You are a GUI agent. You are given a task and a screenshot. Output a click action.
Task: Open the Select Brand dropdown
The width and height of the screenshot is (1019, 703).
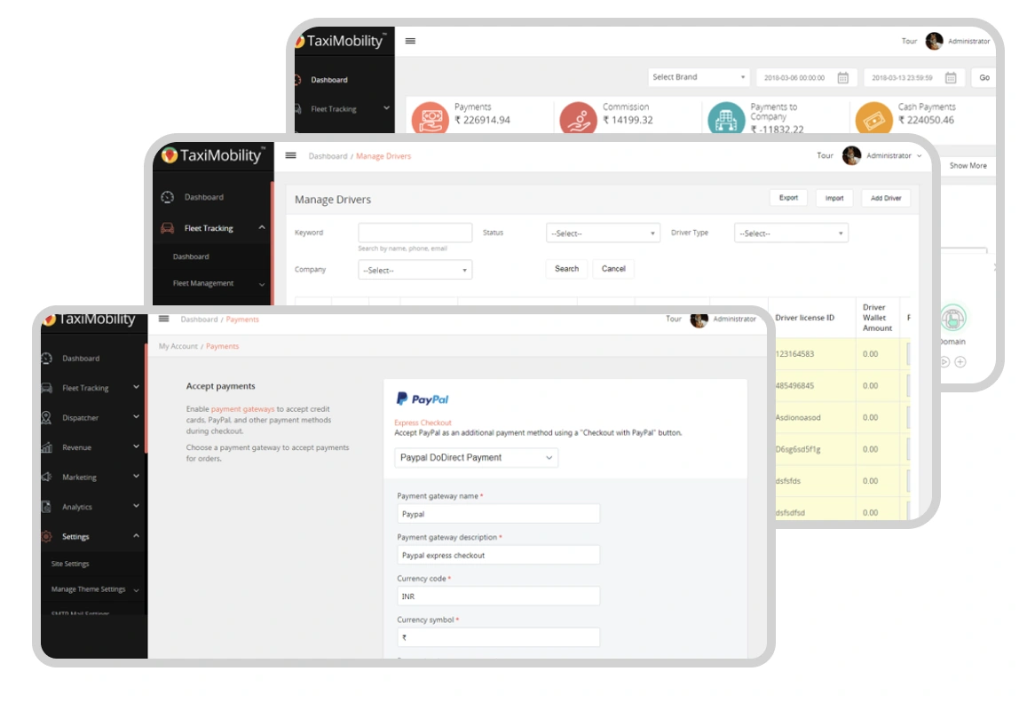pyautogui.click(x=699, y=77)
